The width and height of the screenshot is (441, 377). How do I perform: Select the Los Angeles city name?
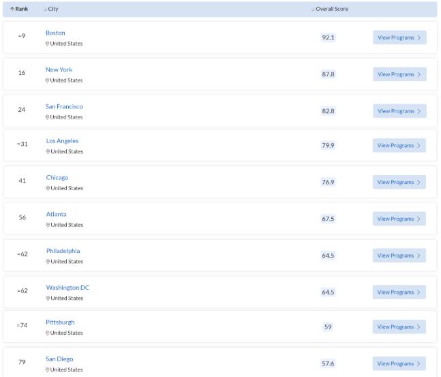pos(62,141)
